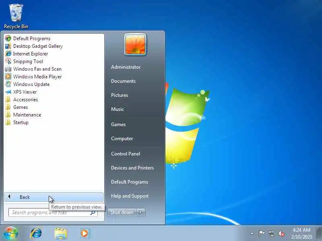Launch Internet Explorer from the programs list
322x241 pixels.
click(x=31, y=54)
